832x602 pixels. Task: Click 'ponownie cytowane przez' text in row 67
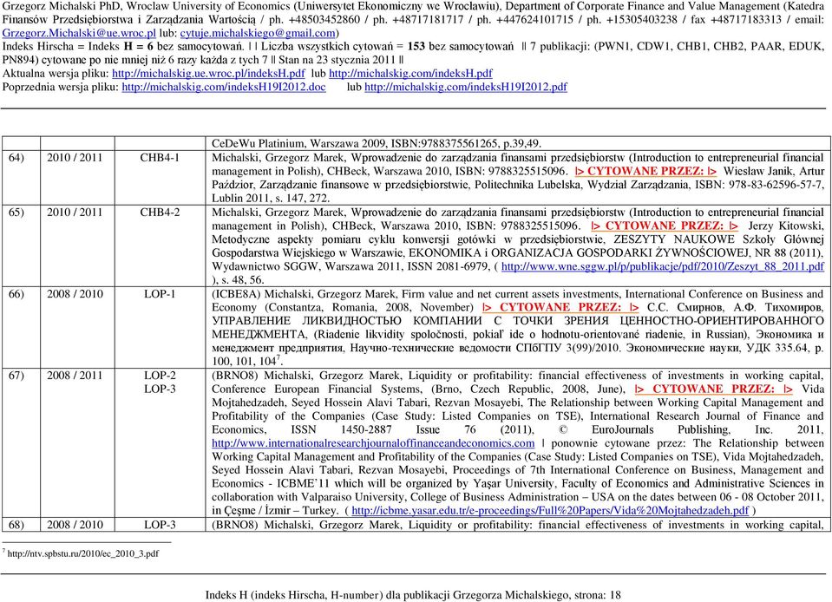click(x=619, y=443)
